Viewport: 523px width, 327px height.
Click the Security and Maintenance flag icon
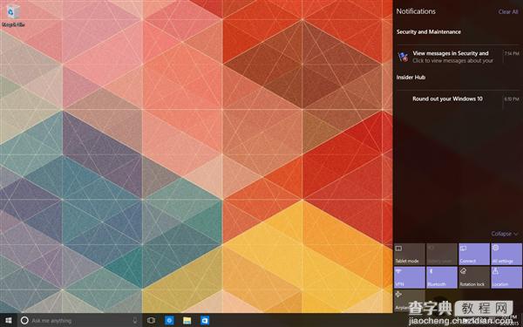point(403,57)
